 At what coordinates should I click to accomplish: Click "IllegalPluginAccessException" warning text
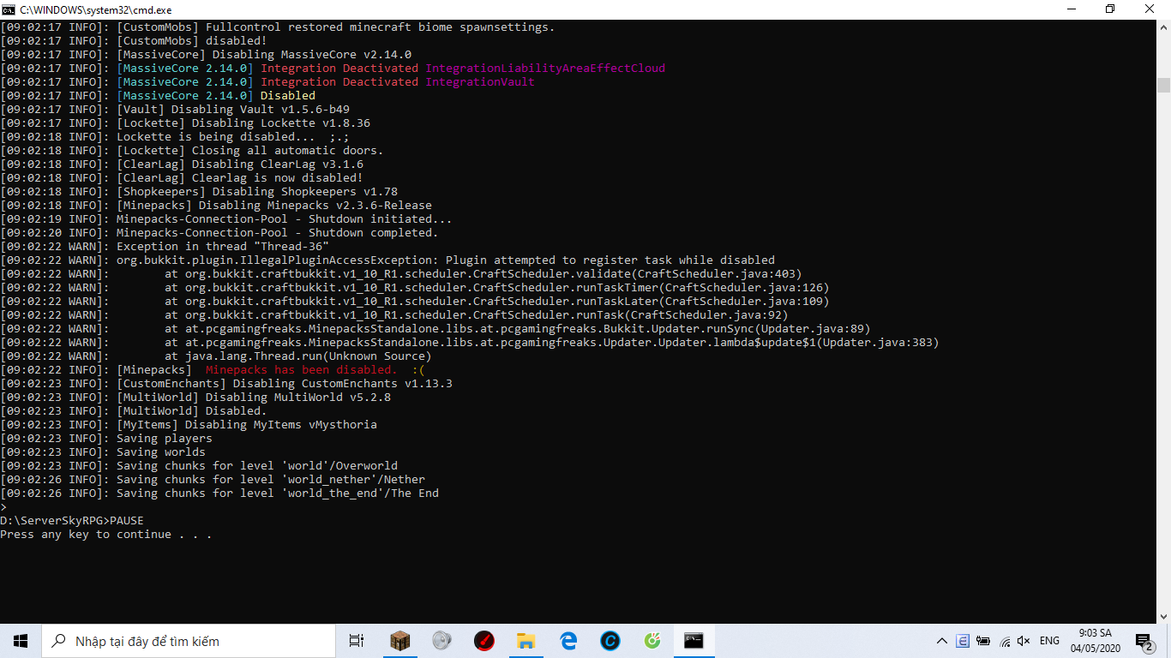point(336,260)
